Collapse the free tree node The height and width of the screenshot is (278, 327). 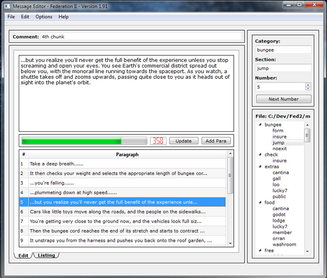click(x=260, y=250)
